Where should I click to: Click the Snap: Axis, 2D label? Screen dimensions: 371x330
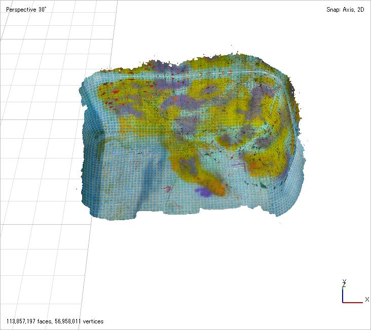click(345, 10)
